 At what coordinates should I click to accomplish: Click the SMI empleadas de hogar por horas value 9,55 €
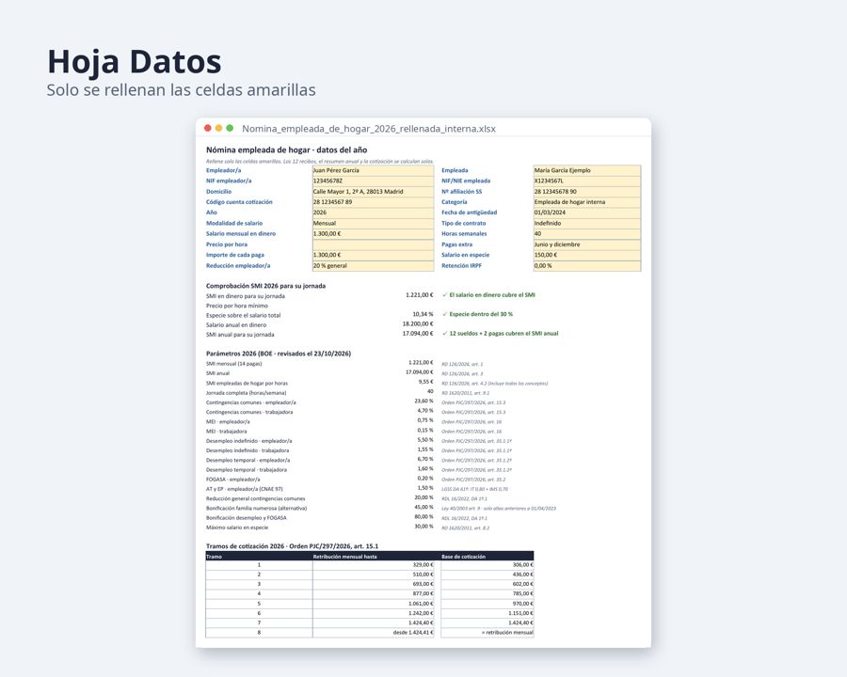point(425,383)
